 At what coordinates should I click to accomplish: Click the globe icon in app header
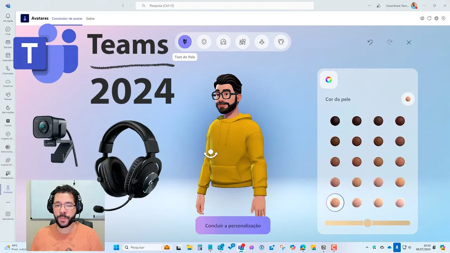tap(436, 18)
